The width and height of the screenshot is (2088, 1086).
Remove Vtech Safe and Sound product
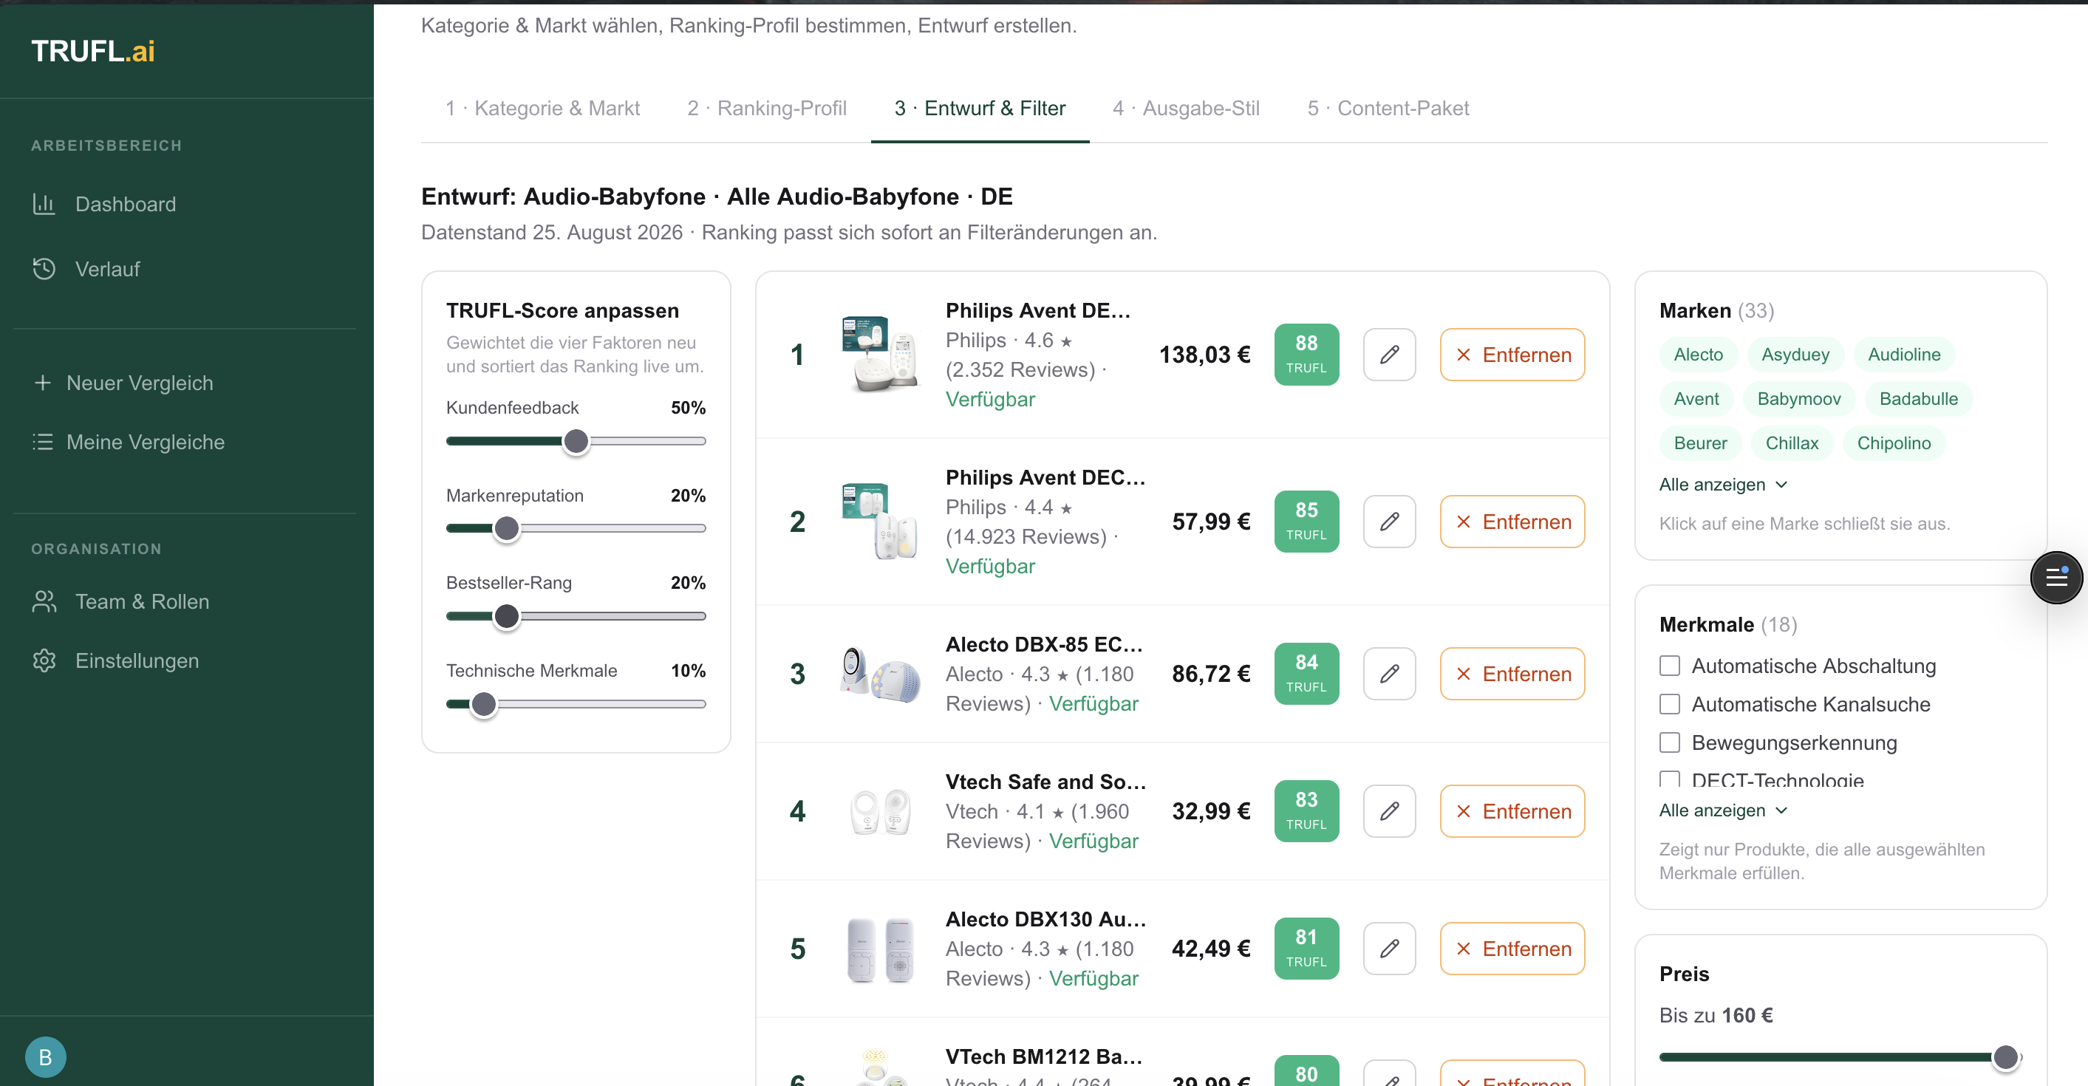point(1512,810)
